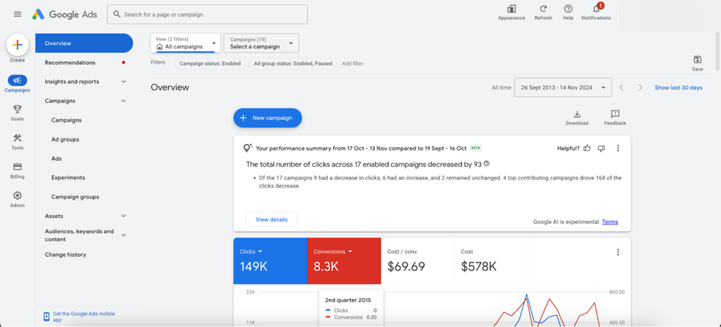Select Overview in sidebar
The height and width of the screenshot is (327, 721).
84,43
